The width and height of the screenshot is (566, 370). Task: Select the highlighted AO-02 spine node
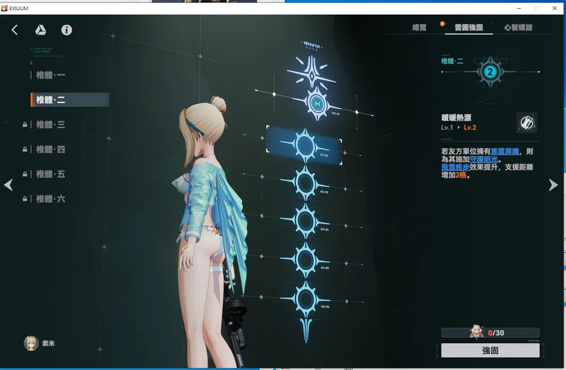[305, 145]
